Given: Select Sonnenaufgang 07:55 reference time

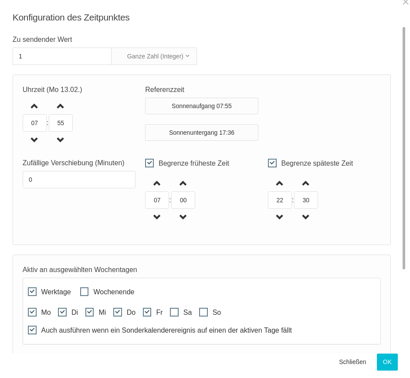Looking at the screenshot, I should coord(201,106).
